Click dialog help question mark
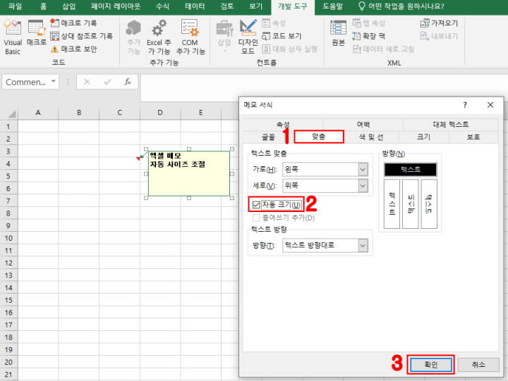 [465, 105]
